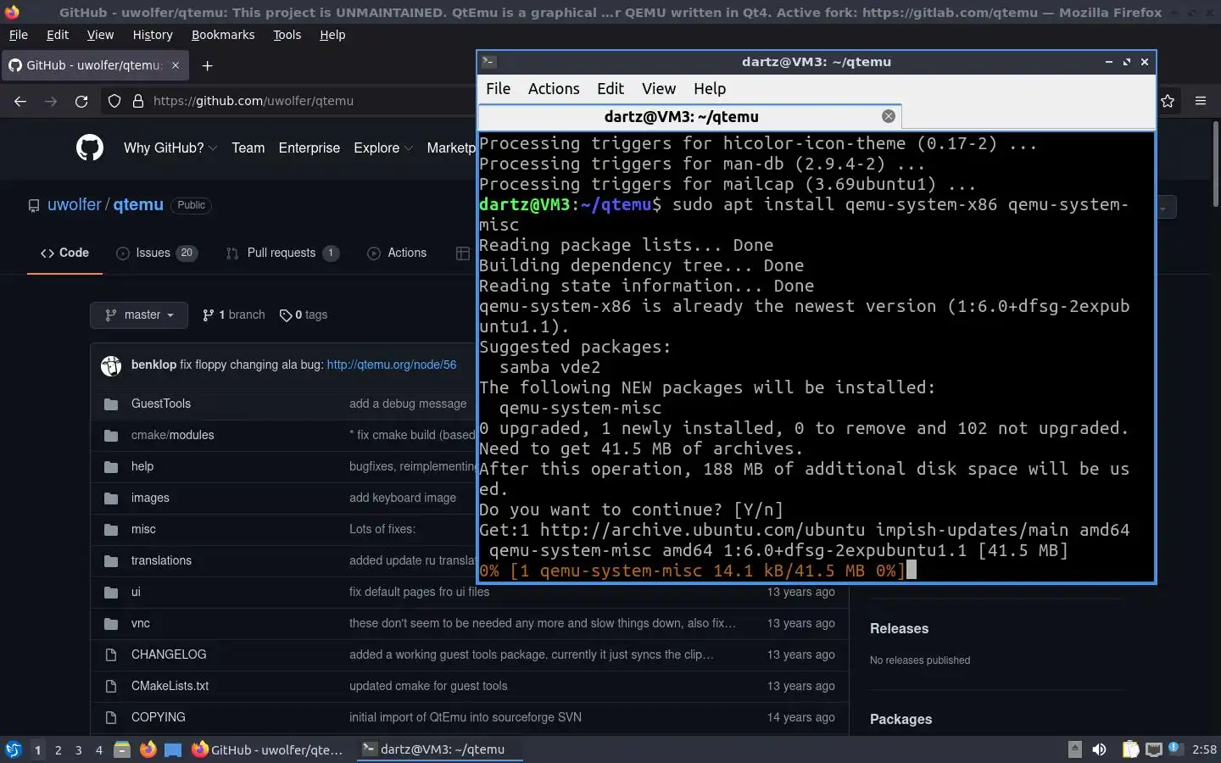Click the GitHub octocat logo

(x=90, y=148)
